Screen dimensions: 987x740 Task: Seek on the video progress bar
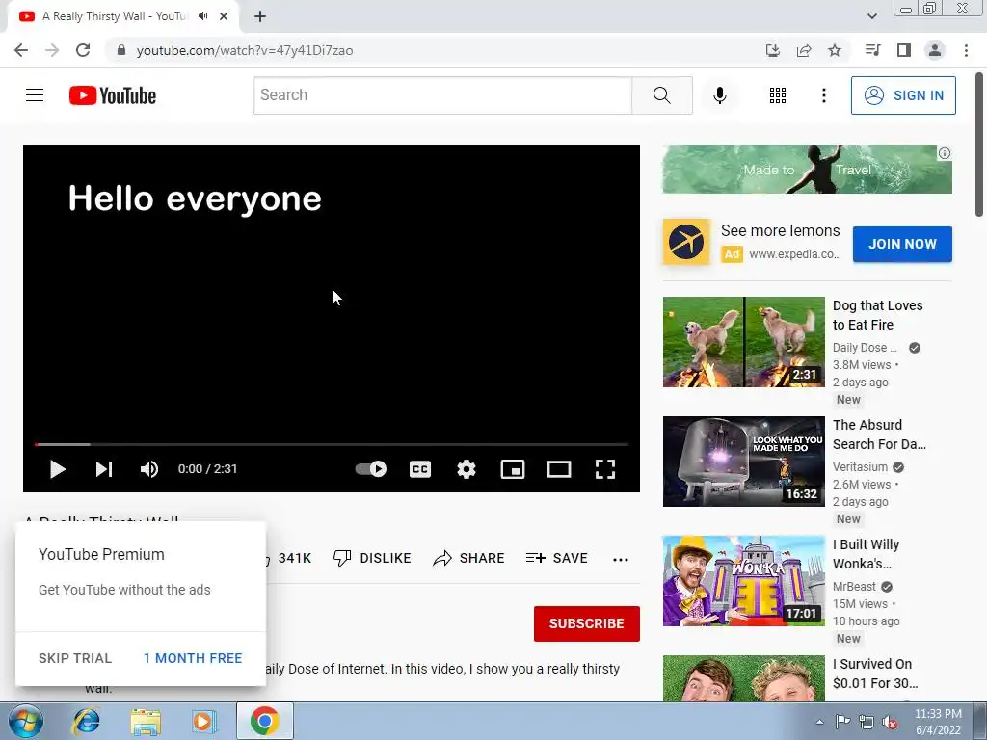pos(332,444)
